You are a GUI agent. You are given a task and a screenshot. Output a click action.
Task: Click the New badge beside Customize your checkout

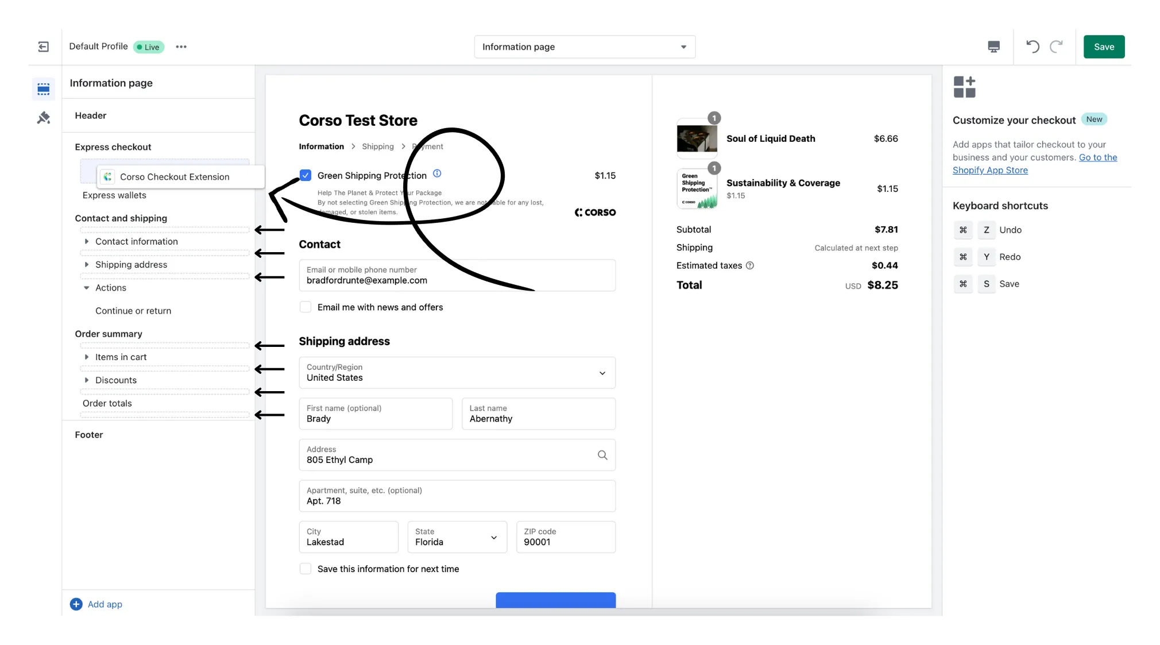(1094, 119)
